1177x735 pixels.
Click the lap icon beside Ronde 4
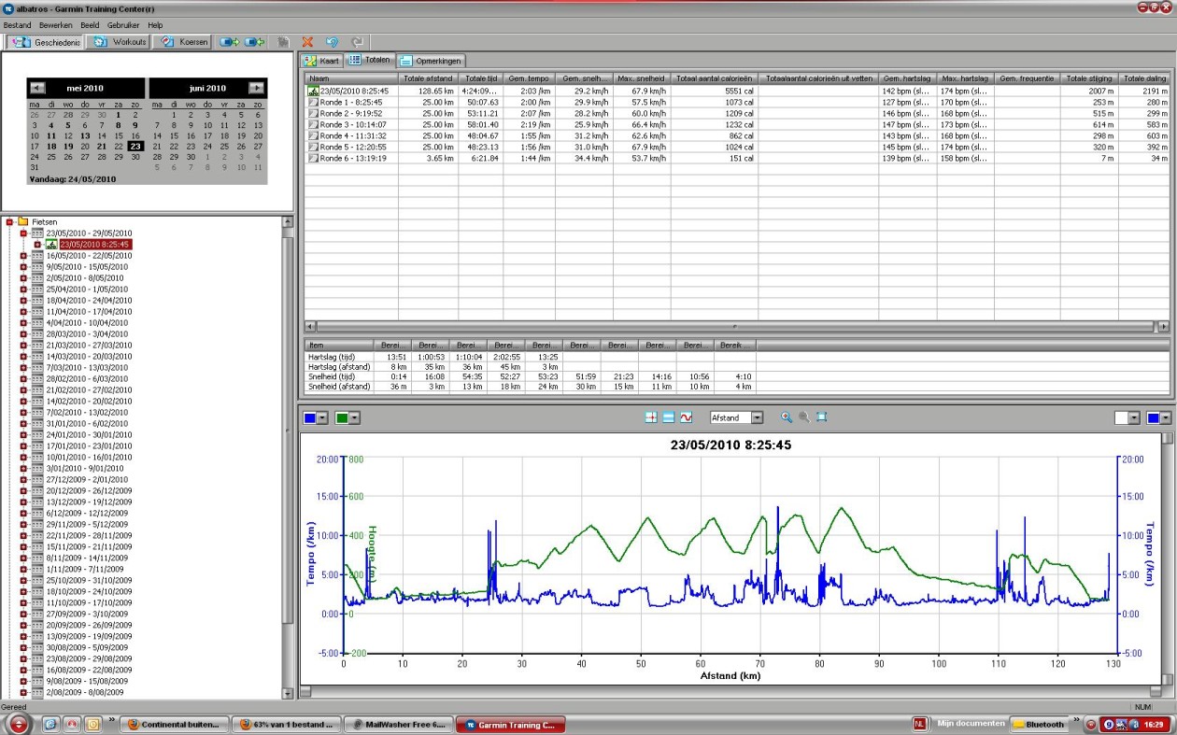[313, 135]
